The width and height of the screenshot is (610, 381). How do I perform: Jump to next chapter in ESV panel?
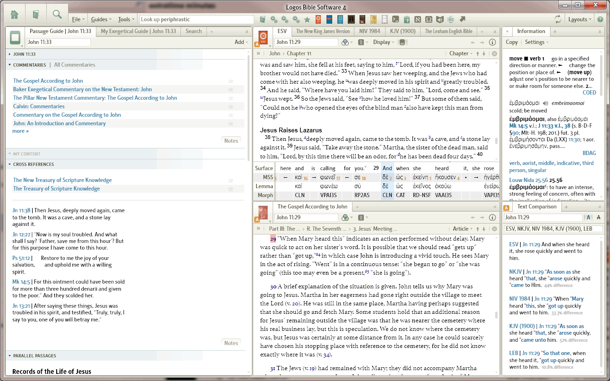pos(484,53)
